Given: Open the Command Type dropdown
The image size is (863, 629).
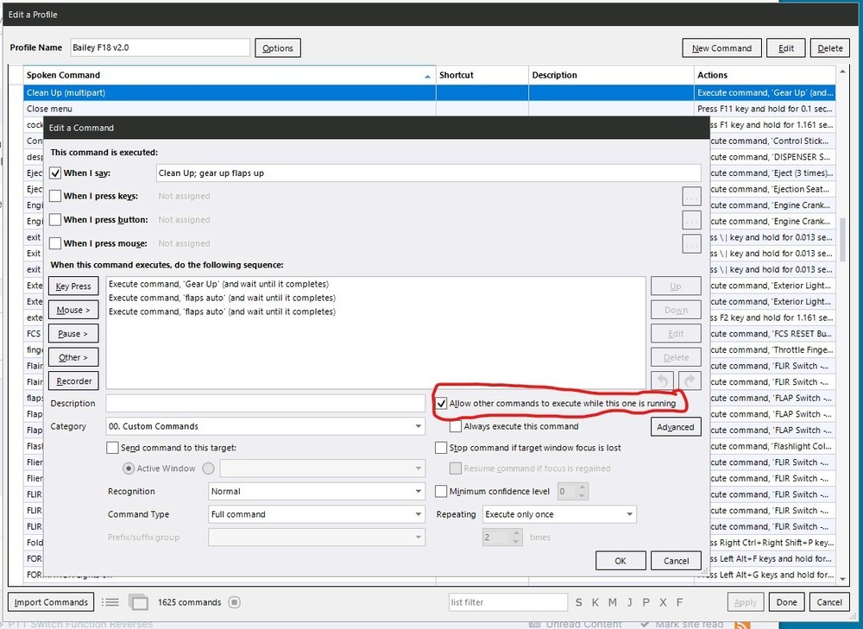Looking at the screenshot, I should pos(317,514).
